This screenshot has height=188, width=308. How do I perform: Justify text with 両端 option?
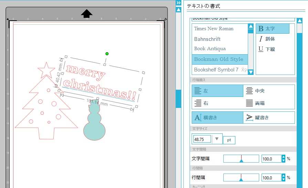[269, 103]
